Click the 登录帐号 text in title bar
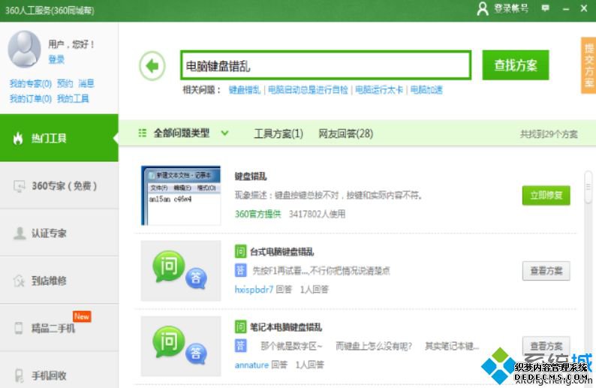 pos(511,8)
